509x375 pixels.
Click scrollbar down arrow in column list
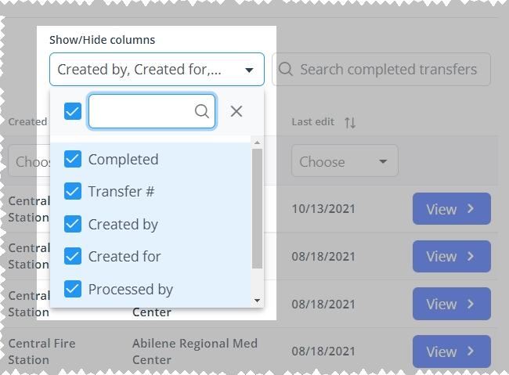pos(257,301)
